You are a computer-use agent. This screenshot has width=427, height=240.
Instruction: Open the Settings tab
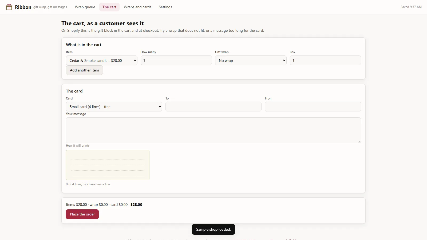[x=165, y=7]
